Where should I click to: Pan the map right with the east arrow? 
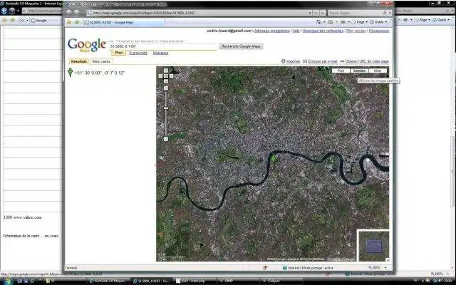(171, 76)
